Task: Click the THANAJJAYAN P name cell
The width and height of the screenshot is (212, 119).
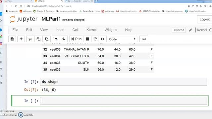Action: (77, 49)
